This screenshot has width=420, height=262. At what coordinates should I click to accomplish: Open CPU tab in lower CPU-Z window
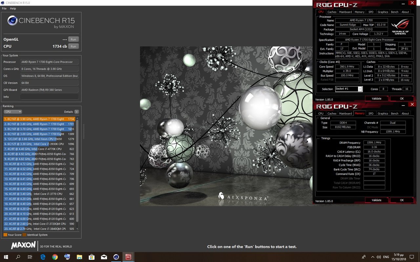pyautogui.click(x=321, y=114)
